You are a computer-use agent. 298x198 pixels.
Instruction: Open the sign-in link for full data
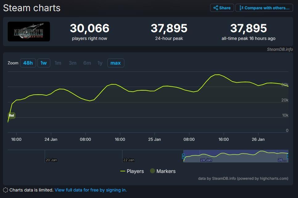pyautogui.click(x=91, y=190)
